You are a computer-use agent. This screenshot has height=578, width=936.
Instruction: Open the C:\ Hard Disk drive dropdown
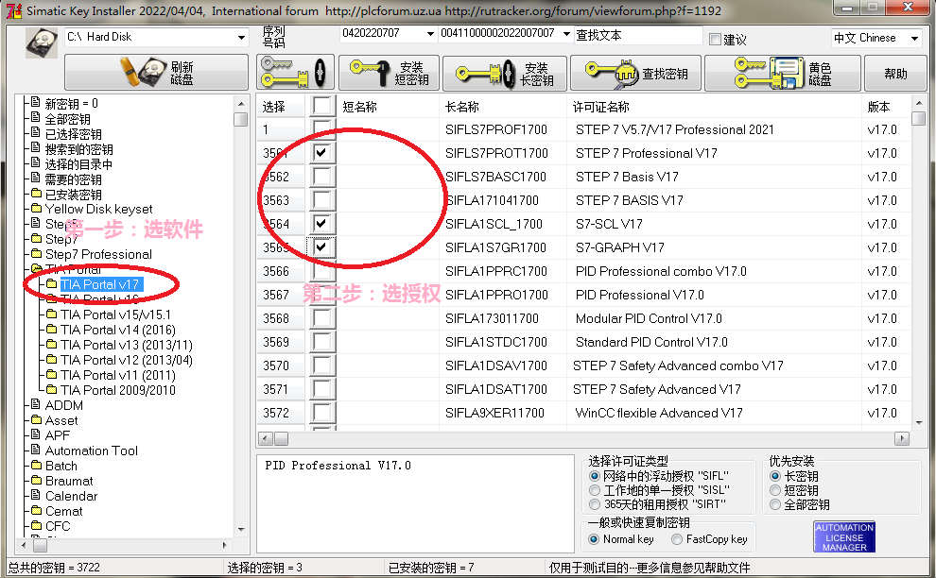point(241,37)
